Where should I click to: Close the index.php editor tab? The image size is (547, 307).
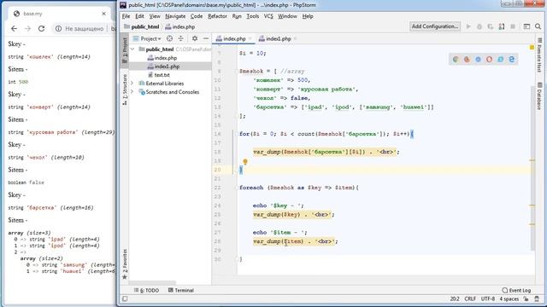250,38
